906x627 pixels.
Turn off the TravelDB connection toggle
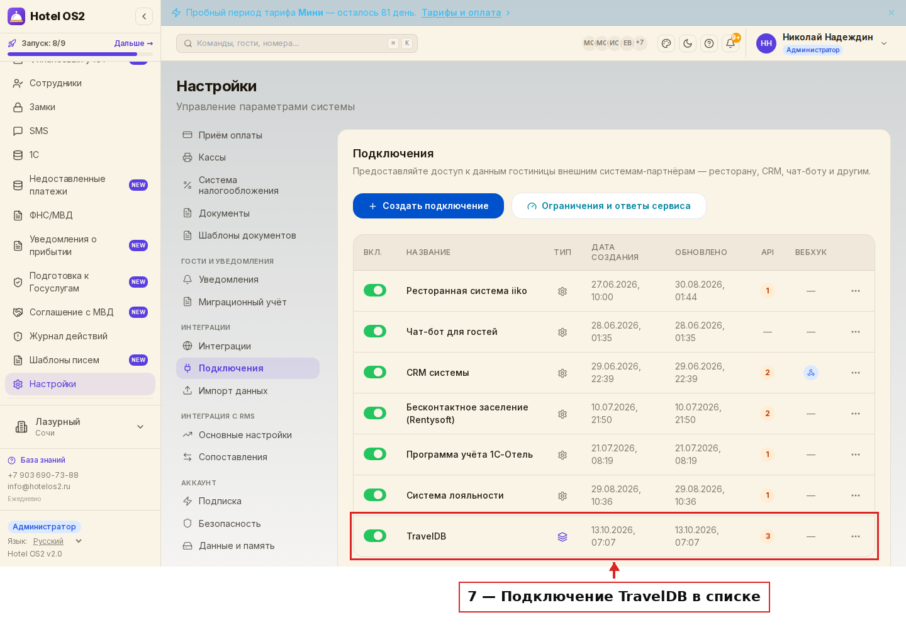point(375,536)
